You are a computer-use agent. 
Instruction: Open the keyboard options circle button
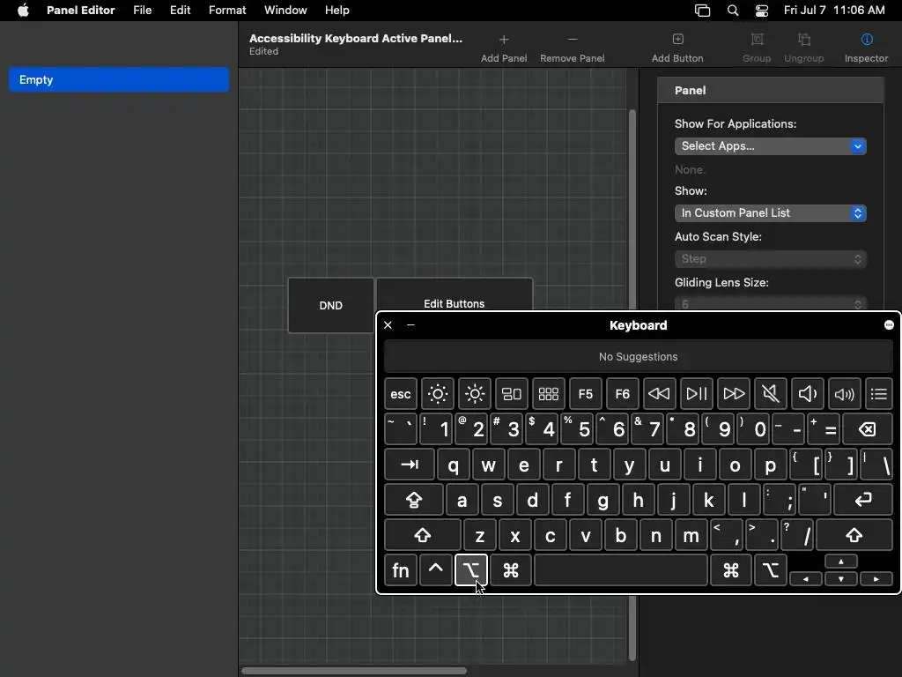click(x=889, y=325)
